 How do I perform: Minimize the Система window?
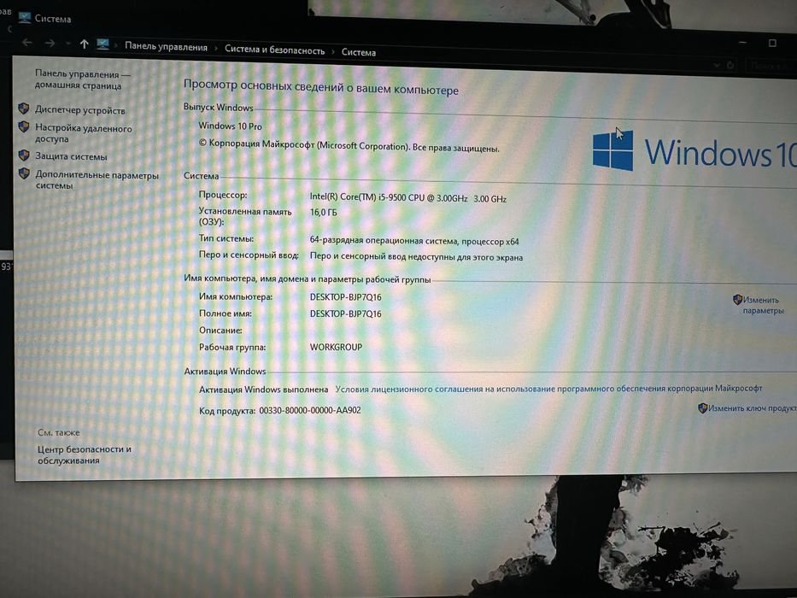click(x=742, y=42)
